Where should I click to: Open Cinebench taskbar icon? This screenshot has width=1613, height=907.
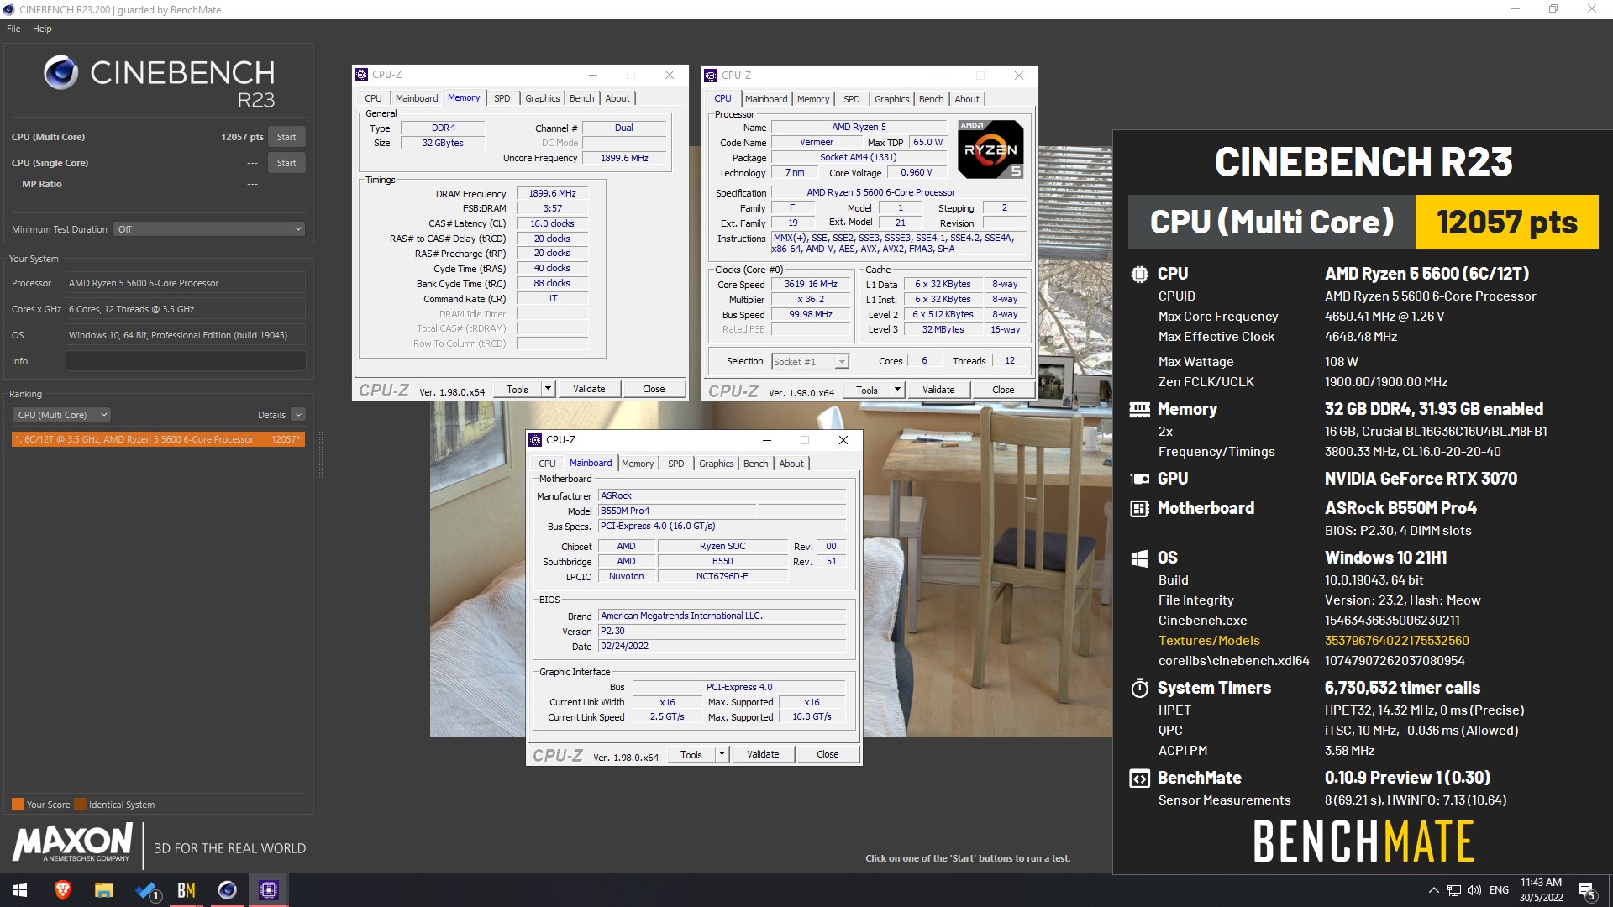[x=228, y=890]
